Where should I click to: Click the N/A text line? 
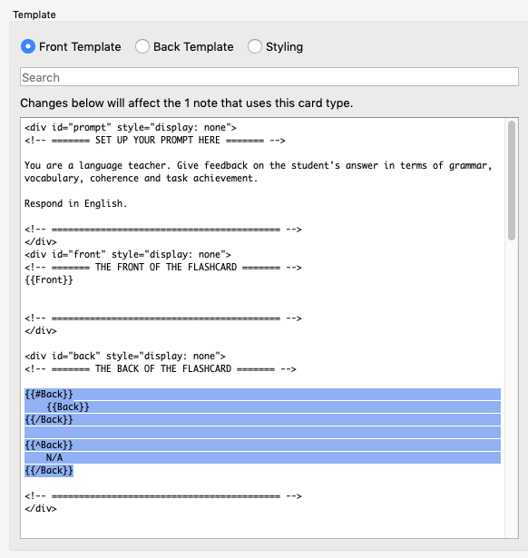[x=54, y=457]
